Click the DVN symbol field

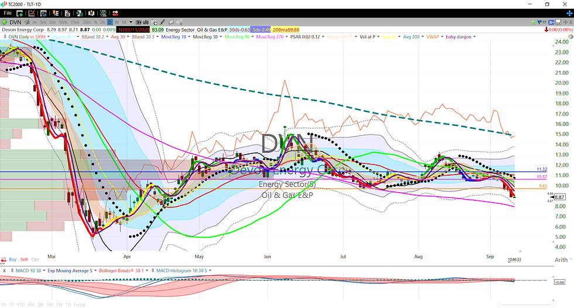[15, 22]
